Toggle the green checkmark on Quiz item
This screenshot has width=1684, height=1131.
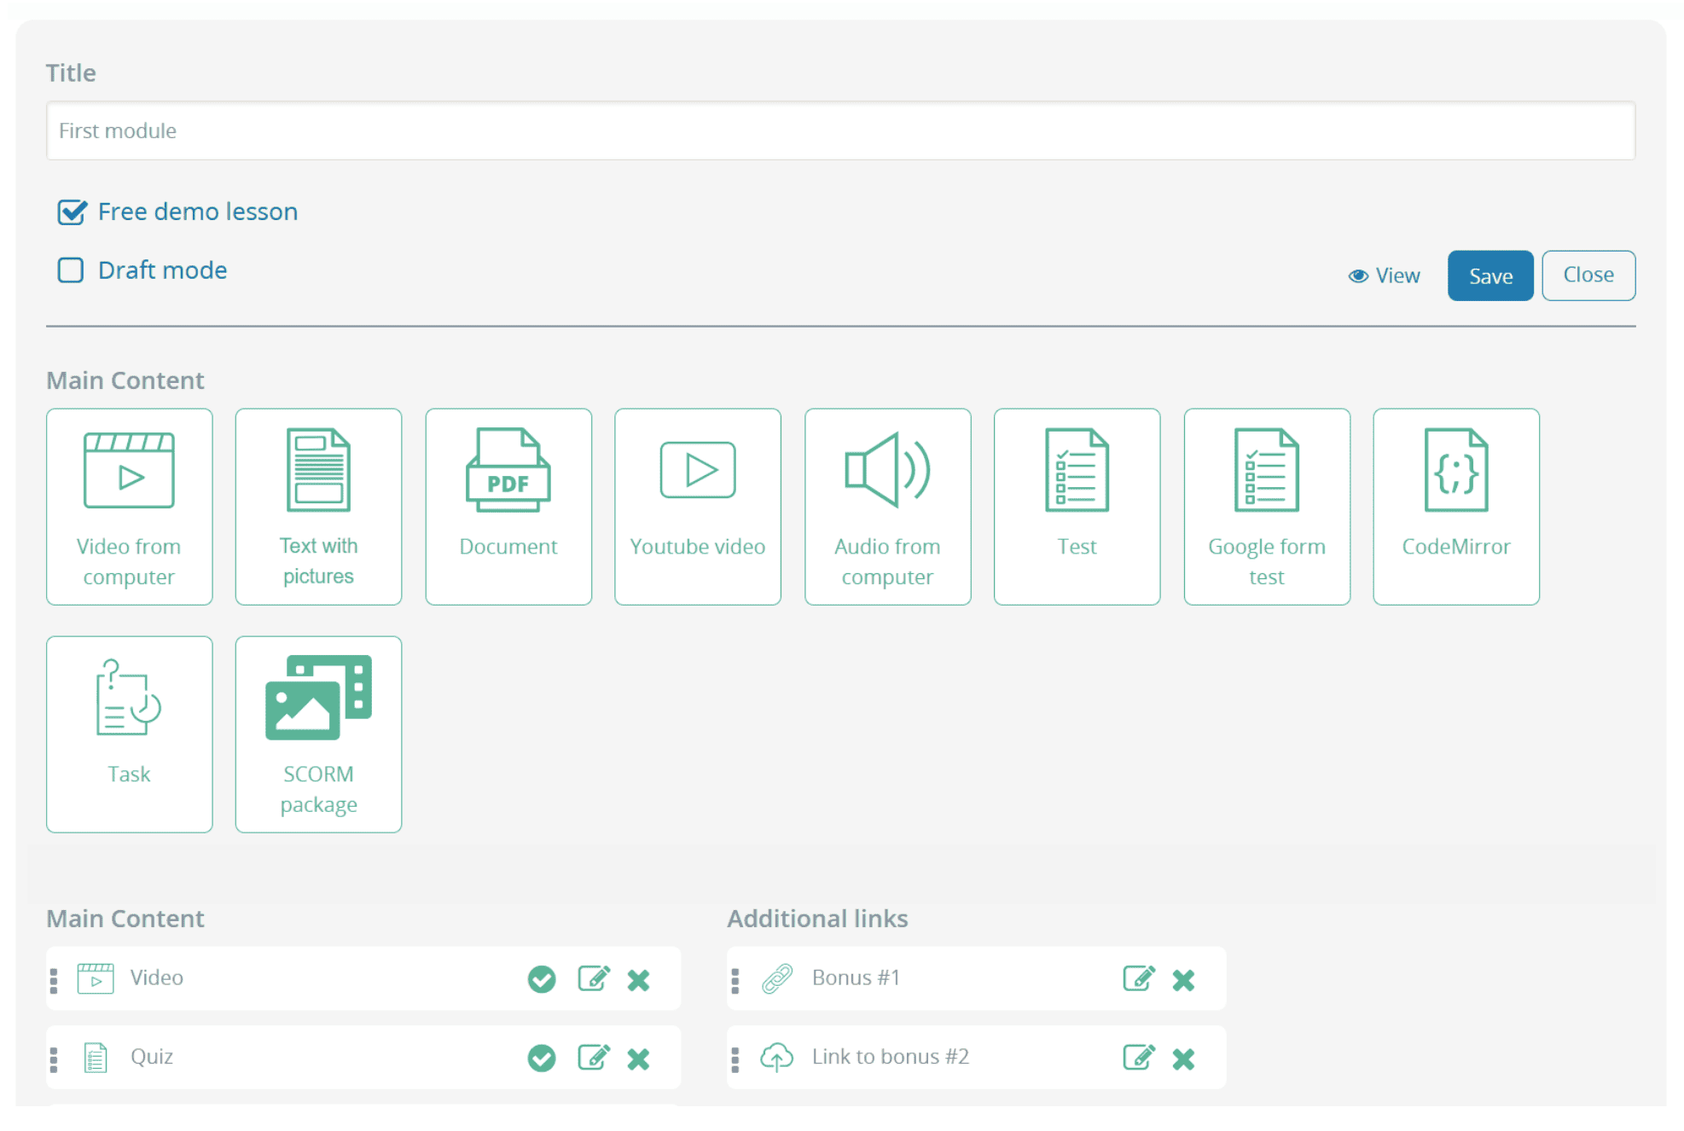542,1058
